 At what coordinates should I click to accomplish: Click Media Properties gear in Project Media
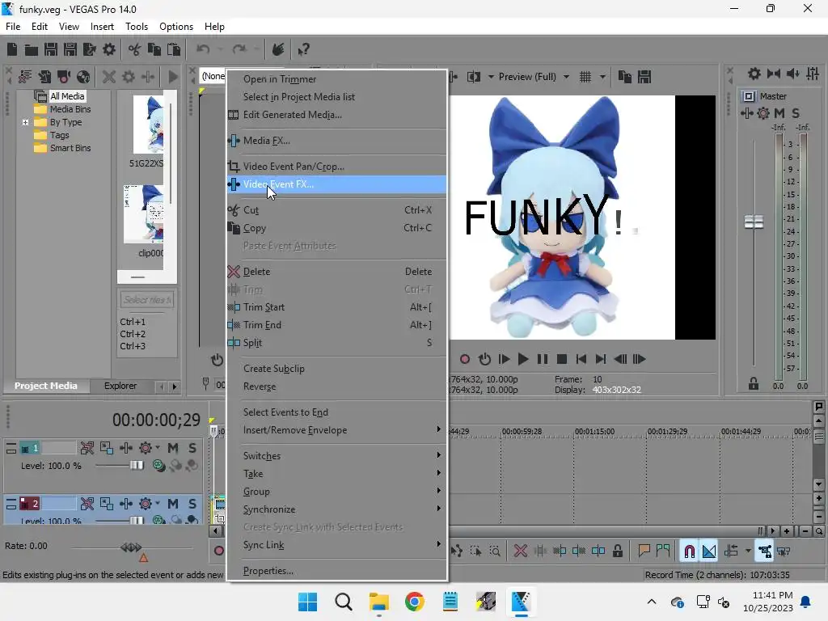[x=129, y=77]
